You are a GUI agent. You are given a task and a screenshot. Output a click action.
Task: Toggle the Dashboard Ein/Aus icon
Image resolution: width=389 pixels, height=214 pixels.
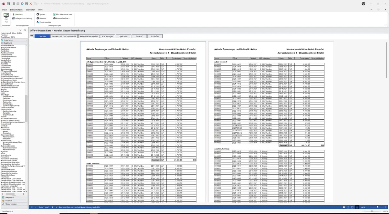click(x=6, y=18)
